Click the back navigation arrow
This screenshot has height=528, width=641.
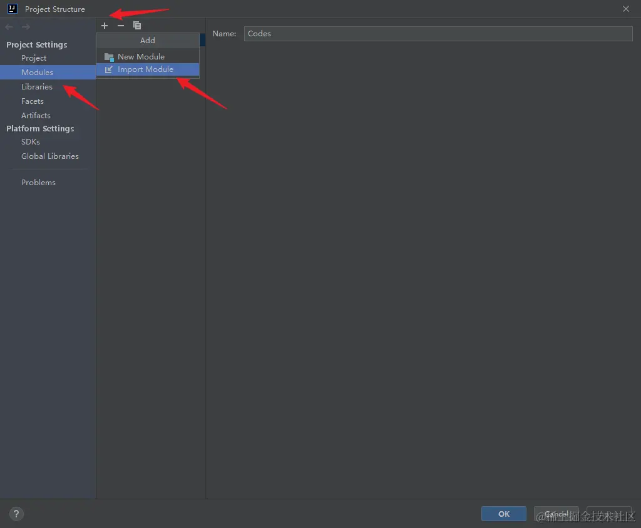(9, 27)
